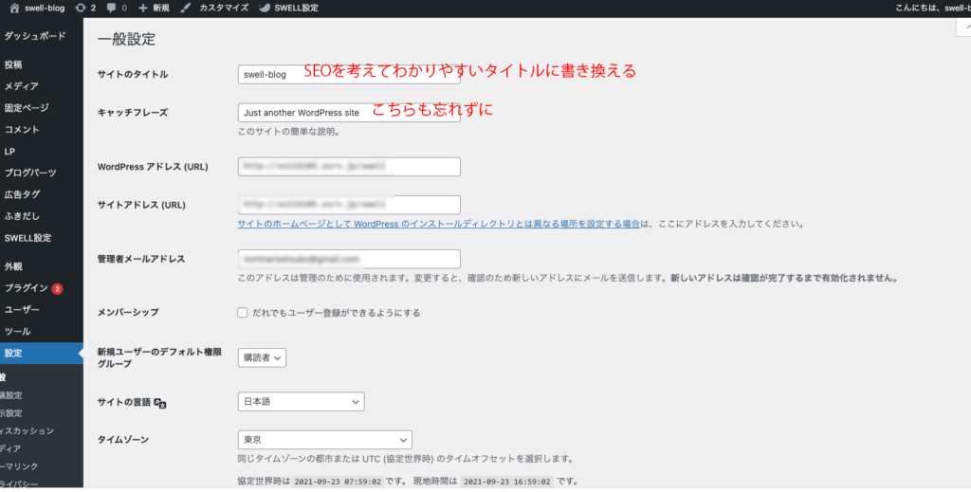Open プラグイン in the sidebar
Image resolution: width=971 pixels, height=492 pixels.
26,288
